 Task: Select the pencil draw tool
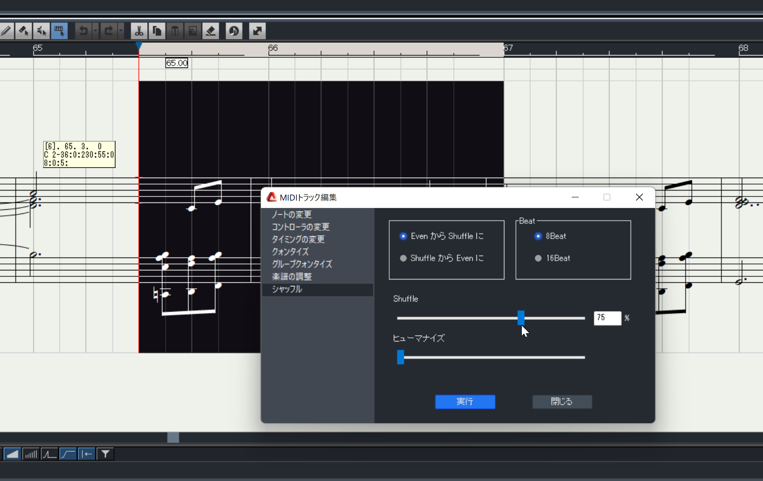click(6, 31)
